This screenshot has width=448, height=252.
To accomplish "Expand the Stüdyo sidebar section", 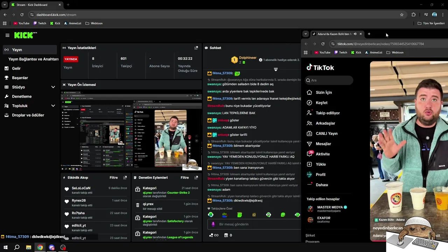I will click(x=53, y=87).
